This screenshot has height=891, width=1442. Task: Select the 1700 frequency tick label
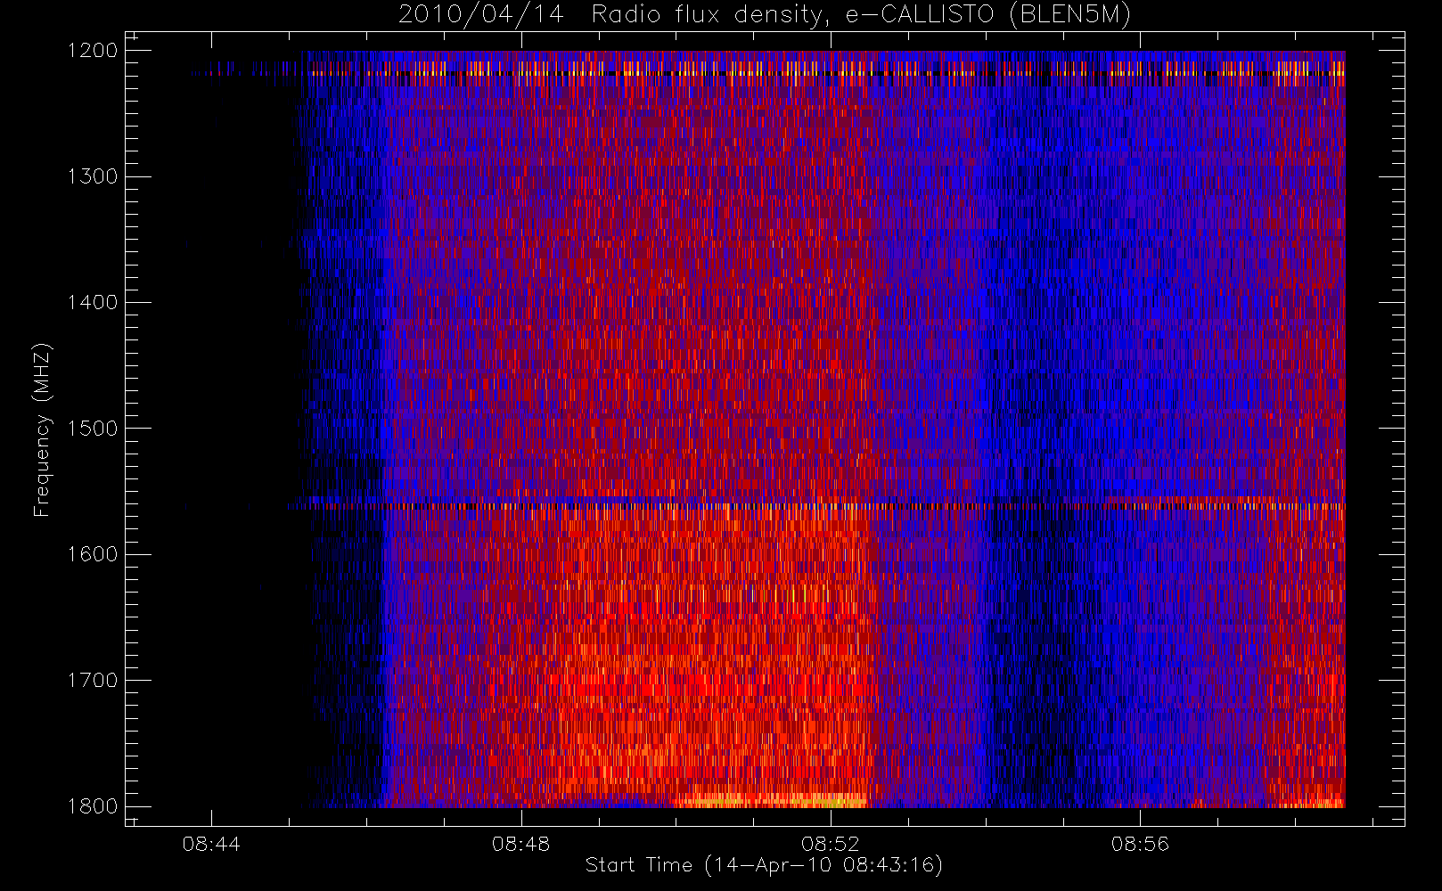94,680
